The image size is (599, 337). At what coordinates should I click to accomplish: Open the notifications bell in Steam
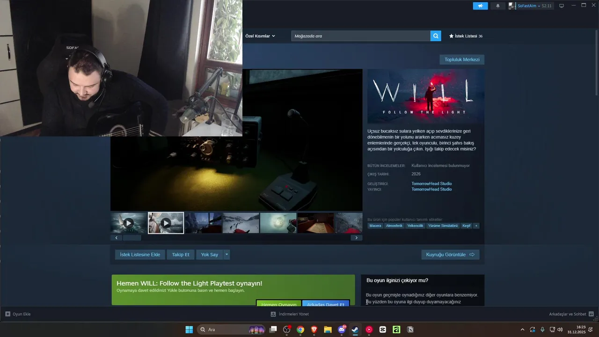point(497,6)
